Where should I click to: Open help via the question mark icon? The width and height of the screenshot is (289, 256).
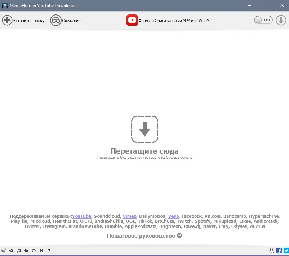[x=49, y=250]
